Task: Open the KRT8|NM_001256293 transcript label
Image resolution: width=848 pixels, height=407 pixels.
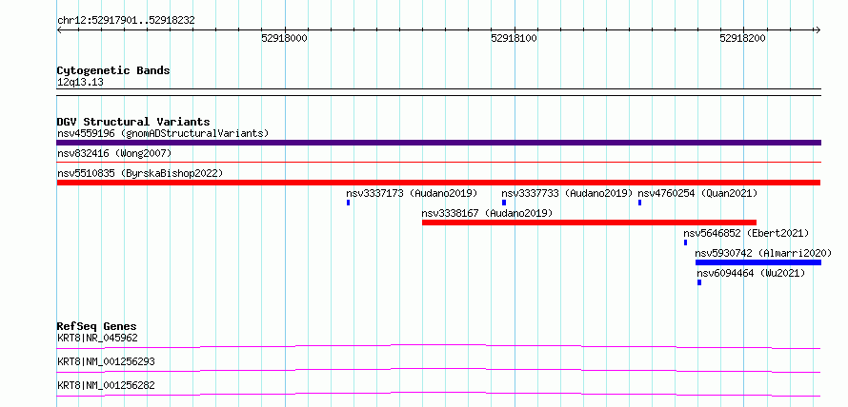Action: (x=106, y=361)
